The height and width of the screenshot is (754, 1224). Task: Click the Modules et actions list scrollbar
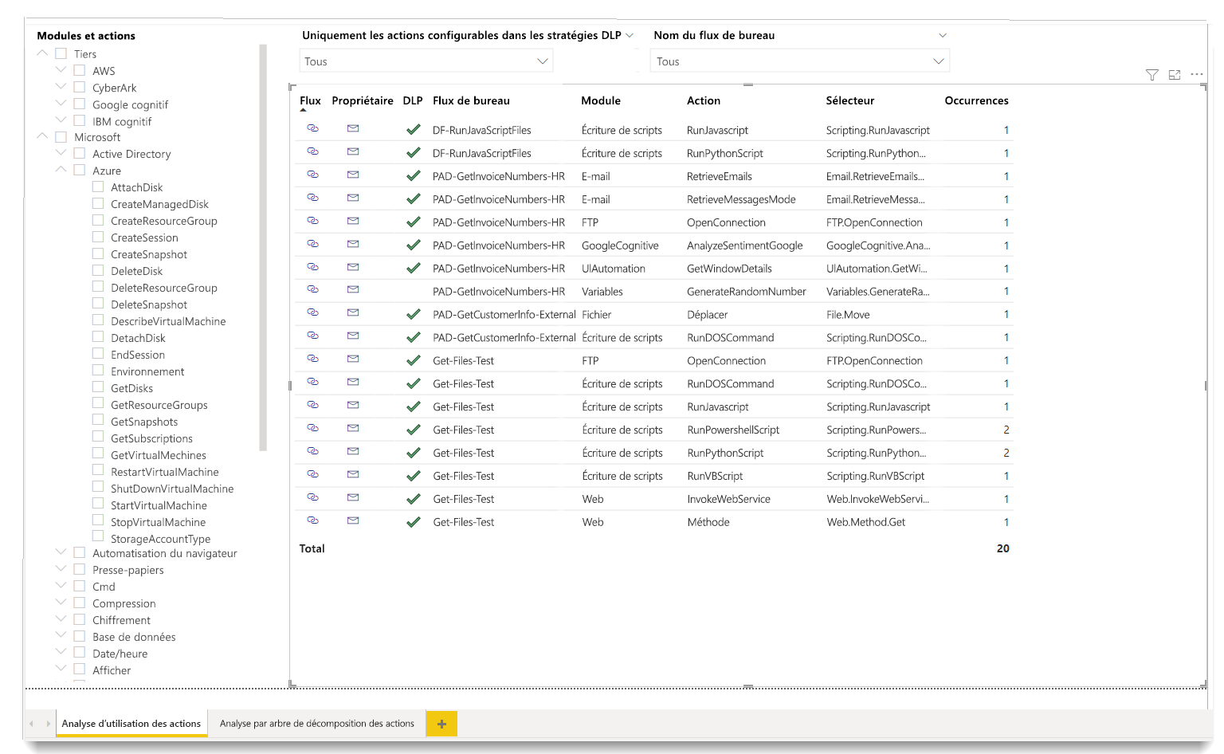pos(263,247)
